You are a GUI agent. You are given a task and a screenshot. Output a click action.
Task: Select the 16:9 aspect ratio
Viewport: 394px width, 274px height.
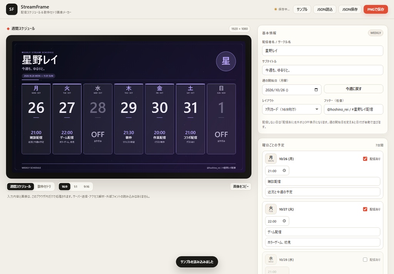[65, 187]
